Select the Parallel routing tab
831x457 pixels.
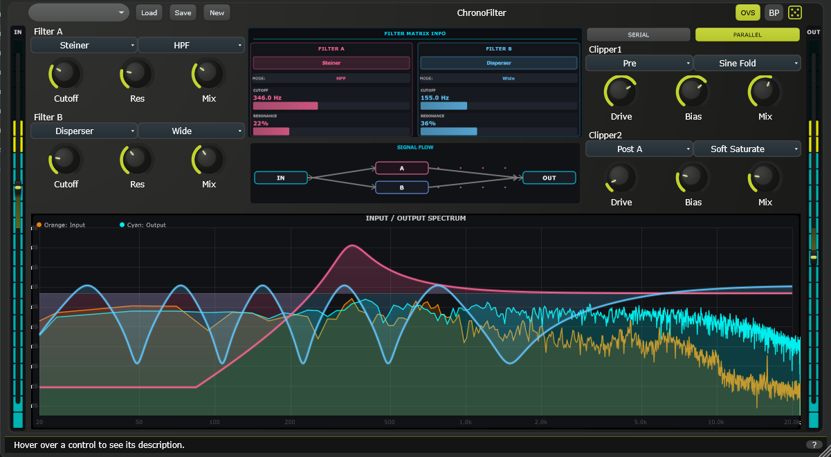747,35
